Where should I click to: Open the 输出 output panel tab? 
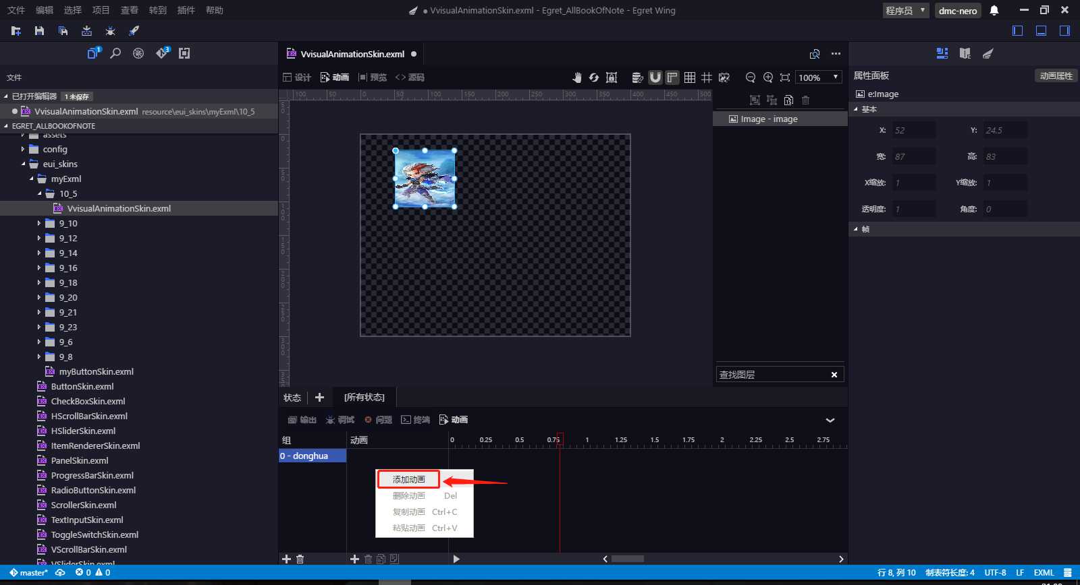(302, 420)
